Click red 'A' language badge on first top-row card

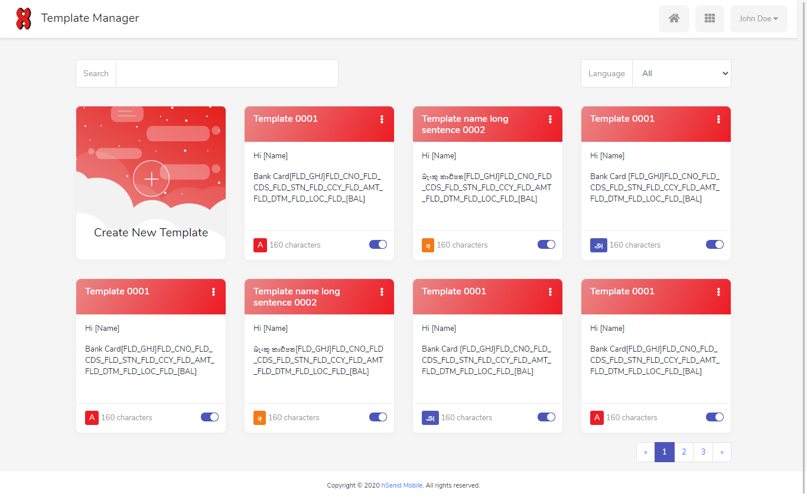[260, 245]
